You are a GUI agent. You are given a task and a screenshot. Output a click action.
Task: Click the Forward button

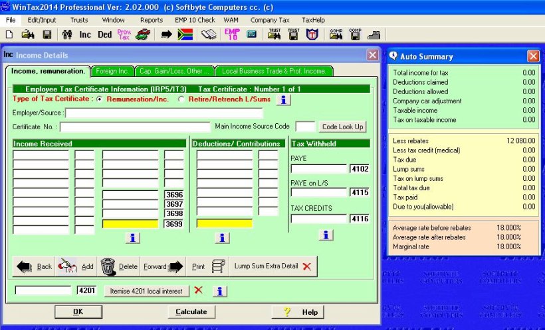(163, 266)
